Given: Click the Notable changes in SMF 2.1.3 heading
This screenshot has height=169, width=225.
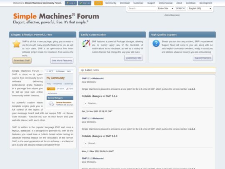Looking at the screenshot, I should tap(100, 136).
